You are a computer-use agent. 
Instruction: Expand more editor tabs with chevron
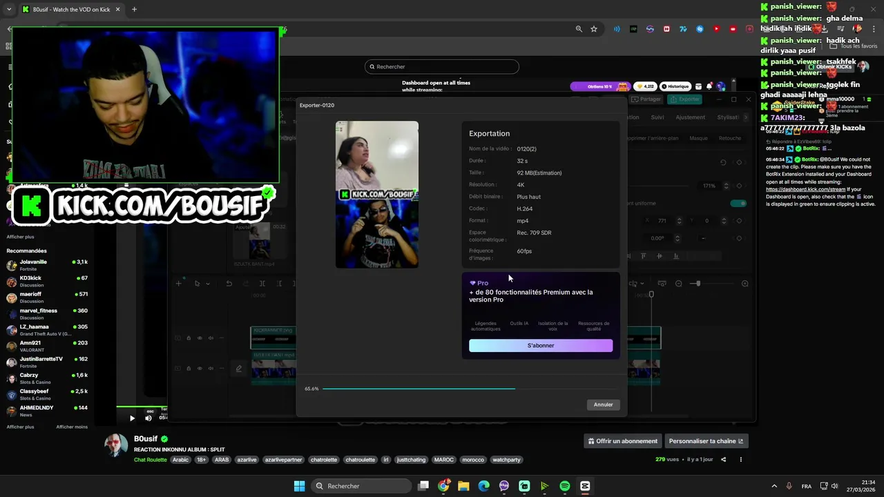745,117
